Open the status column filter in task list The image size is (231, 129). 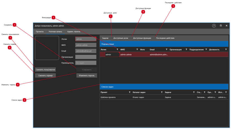coord(204,92)
